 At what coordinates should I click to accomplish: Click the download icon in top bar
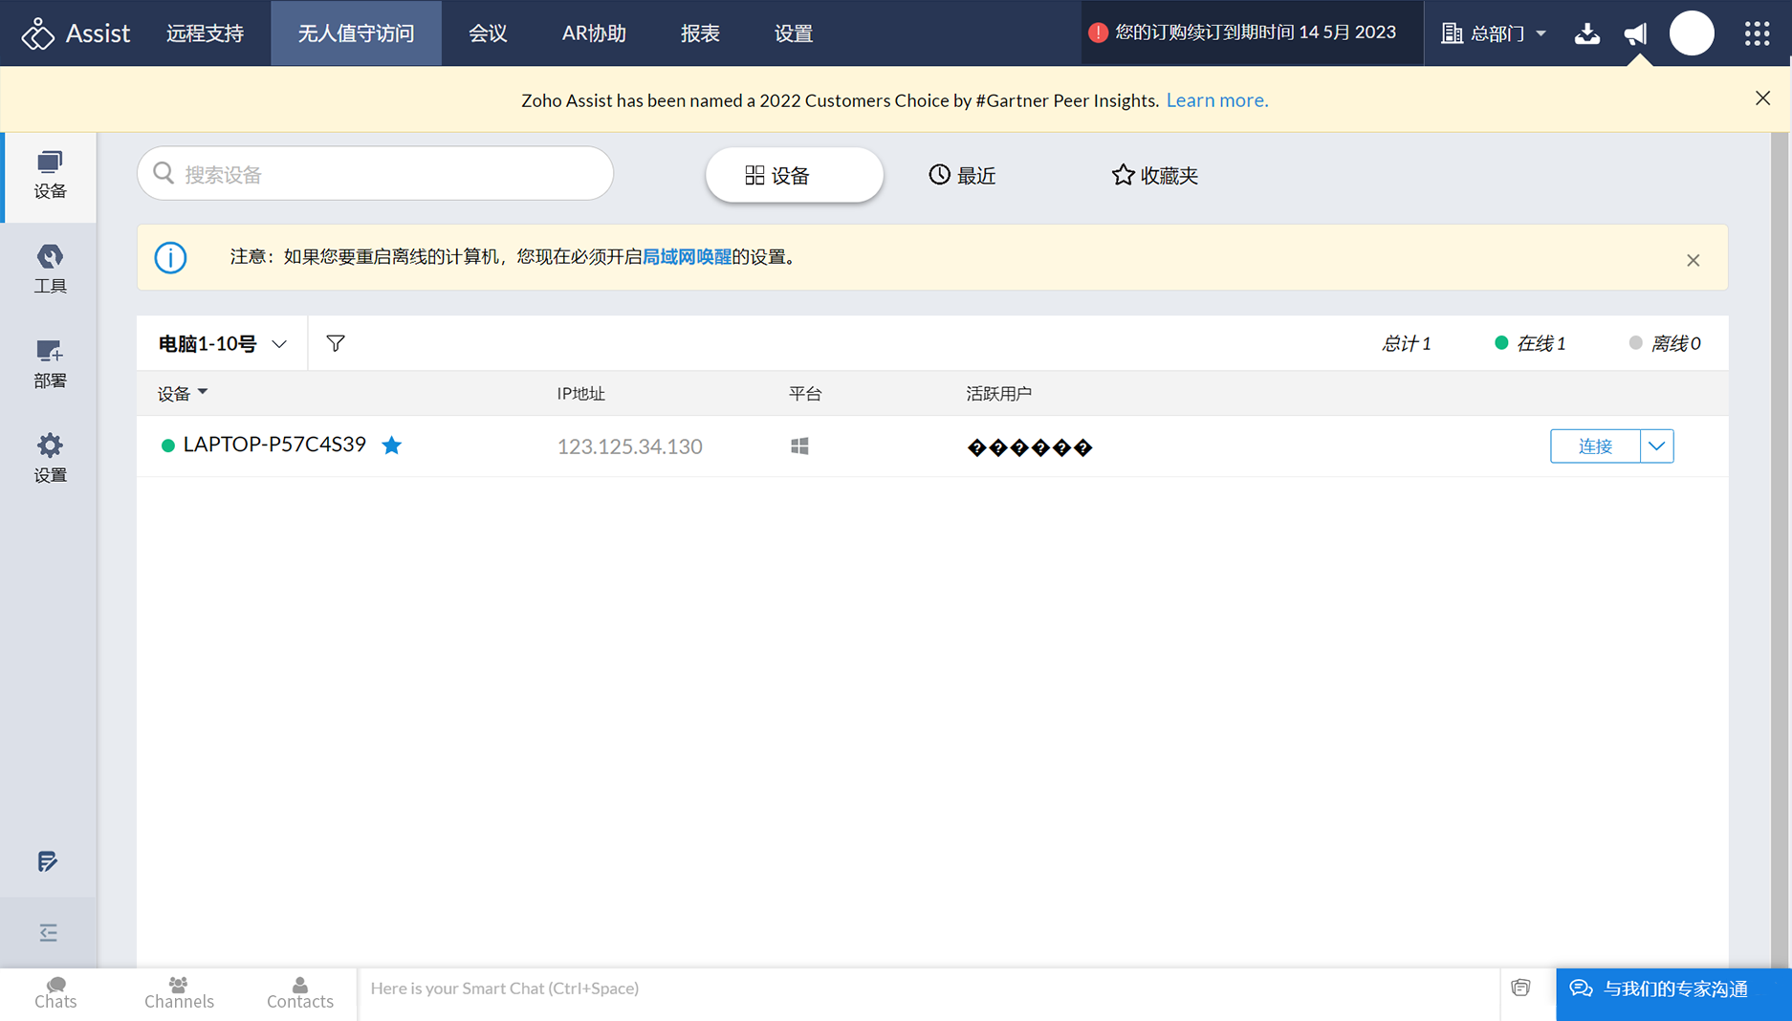(1586, 33)
